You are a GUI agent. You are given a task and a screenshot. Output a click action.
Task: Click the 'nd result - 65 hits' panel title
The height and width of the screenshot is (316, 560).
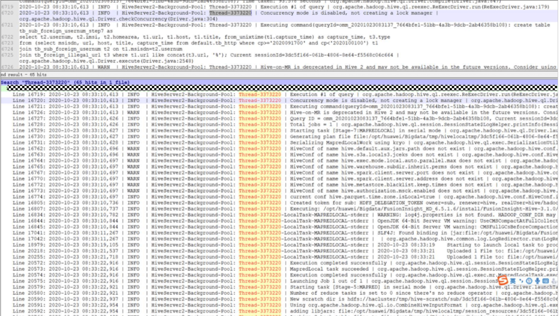click(x=24, y=74)
